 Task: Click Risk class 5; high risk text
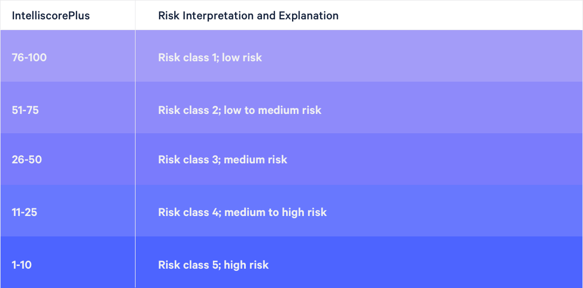(x=214, y=265)
